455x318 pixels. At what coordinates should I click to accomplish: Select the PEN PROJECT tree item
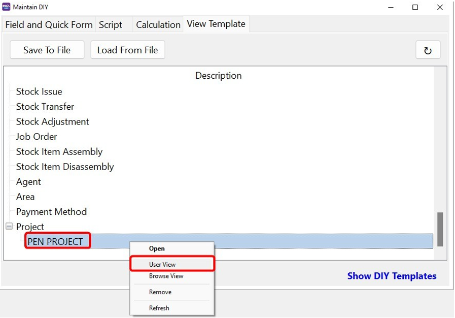coord(55,241)
